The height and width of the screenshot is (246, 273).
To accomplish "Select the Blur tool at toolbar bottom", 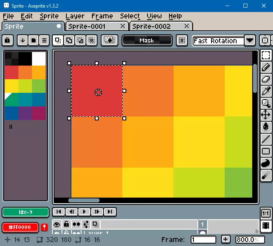I will (266, 175).
